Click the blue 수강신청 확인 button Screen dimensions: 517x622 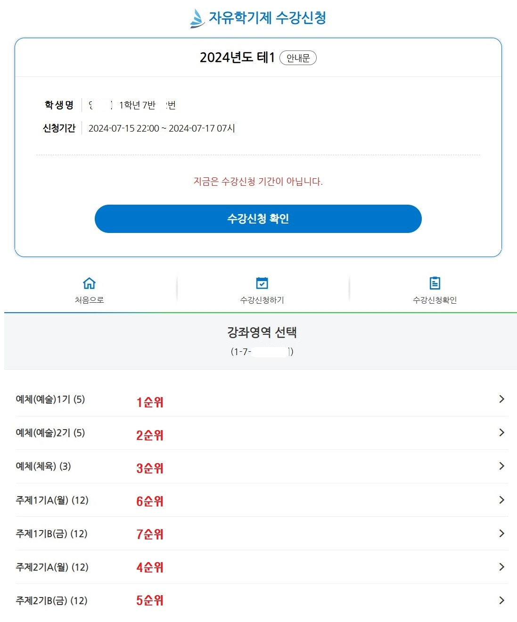(258, 218)
